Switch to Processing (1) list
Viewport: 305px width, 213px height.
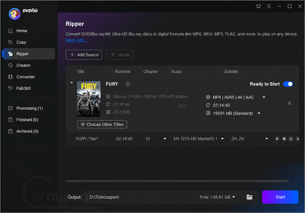(x=29, y=108)
